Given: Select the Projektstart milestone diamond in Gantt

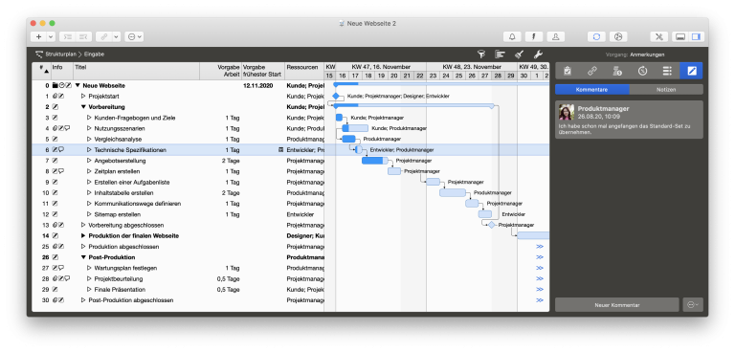Looking at the screenshot, I should point(336,96).
